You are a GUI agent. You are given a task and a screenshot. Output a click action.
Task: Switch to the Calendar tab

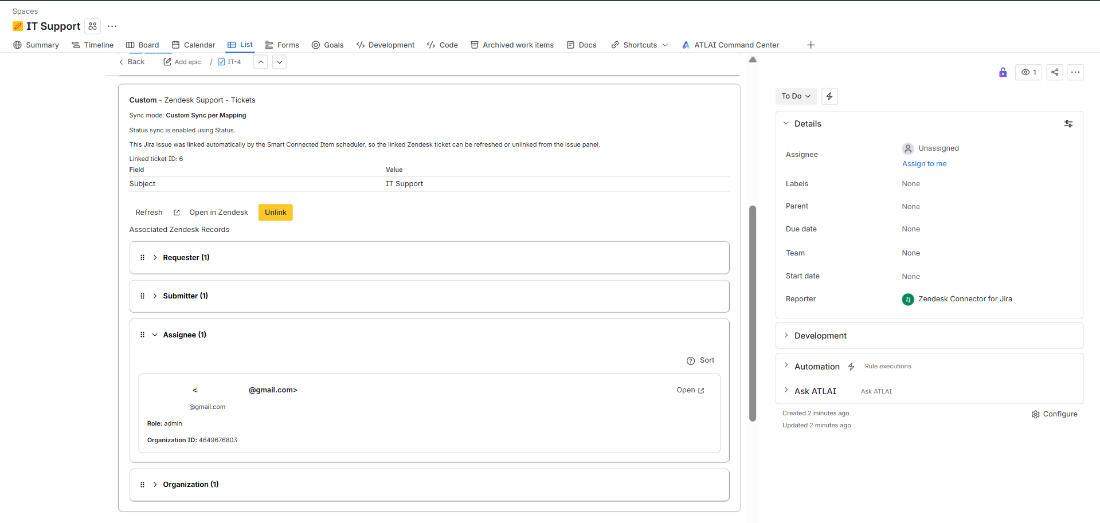point(194,45)
